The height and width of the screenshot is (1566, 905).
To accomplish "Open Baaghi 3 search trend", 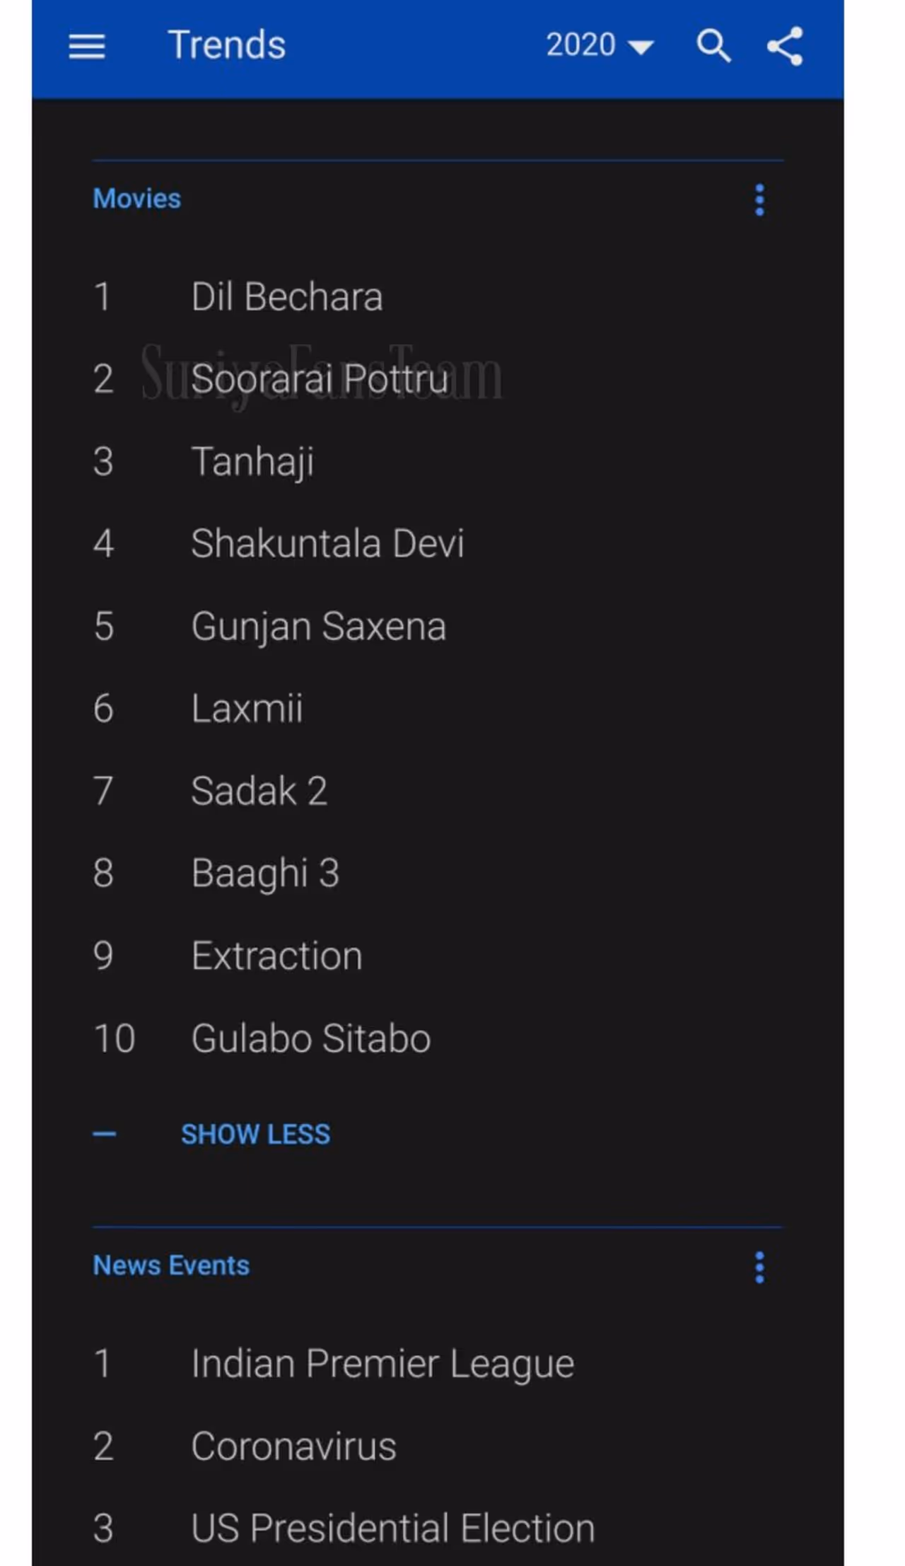I will 265,873.
